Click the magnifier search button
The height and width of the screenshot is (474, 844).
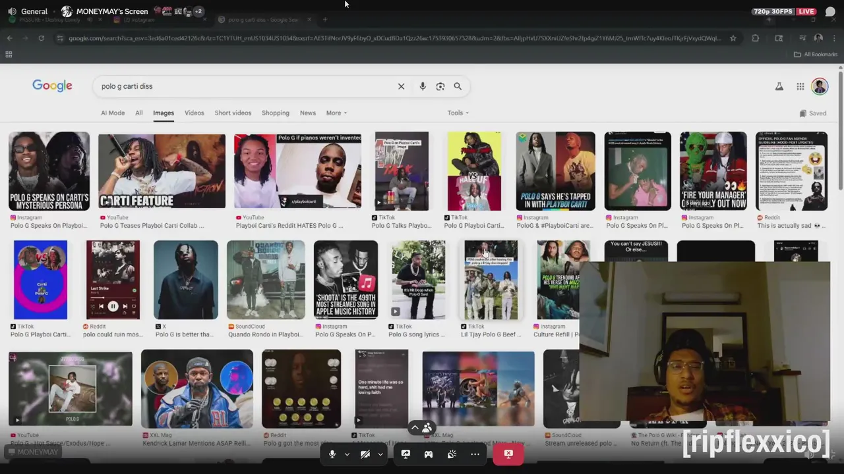coord(458,86)
